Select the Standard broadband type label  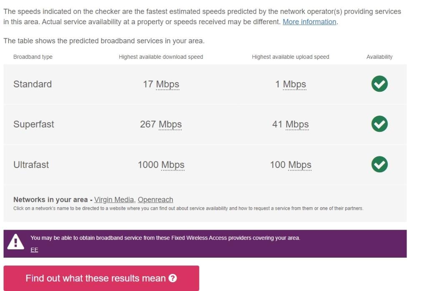click(x=33, y=84)
